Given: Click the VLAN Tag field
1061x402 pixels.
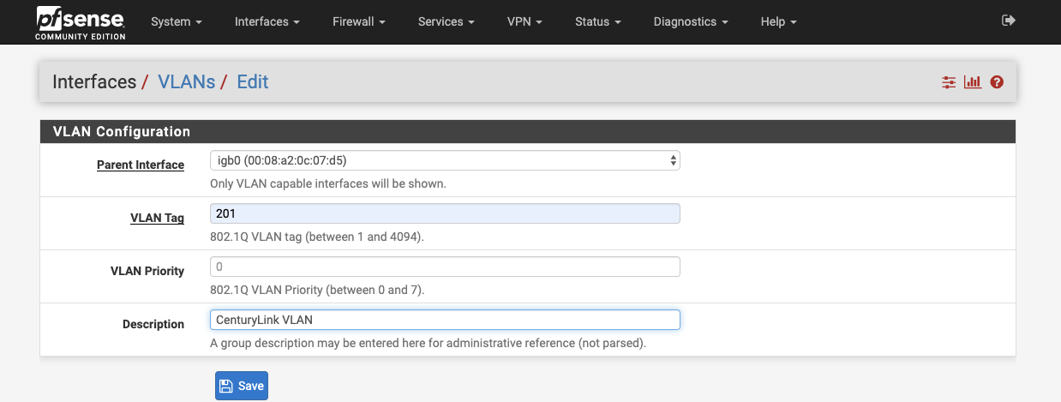Looking at the screenshot, I should [x=445, y=213].
